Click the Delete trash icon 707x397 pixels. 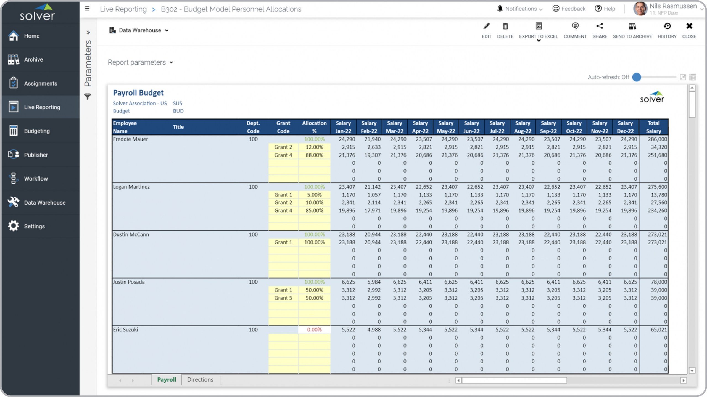(x=505, y=27)
